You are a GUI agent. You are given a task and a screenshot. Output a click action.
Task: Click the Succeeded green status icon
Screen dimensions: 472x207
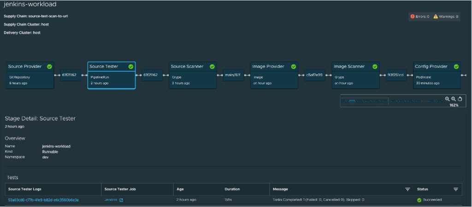[419, 200]
